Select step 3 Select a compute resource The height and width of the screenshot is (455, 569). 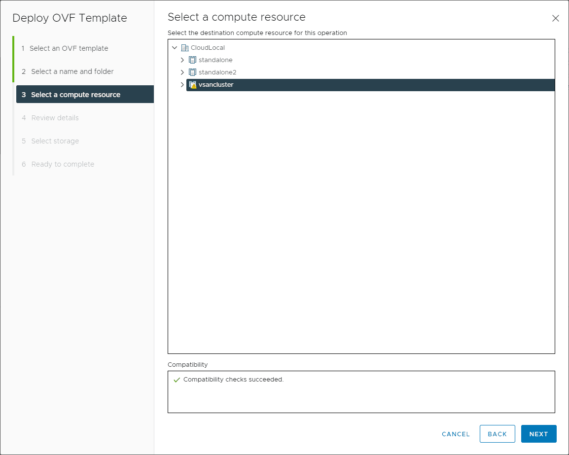pyautogui.click(x=75, y=95)
